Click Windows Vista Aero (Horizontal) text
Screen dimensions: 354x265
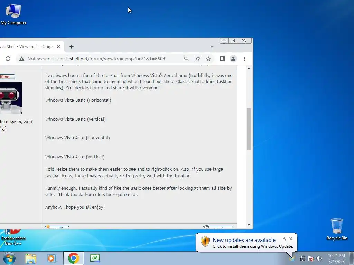pos(77,138)
